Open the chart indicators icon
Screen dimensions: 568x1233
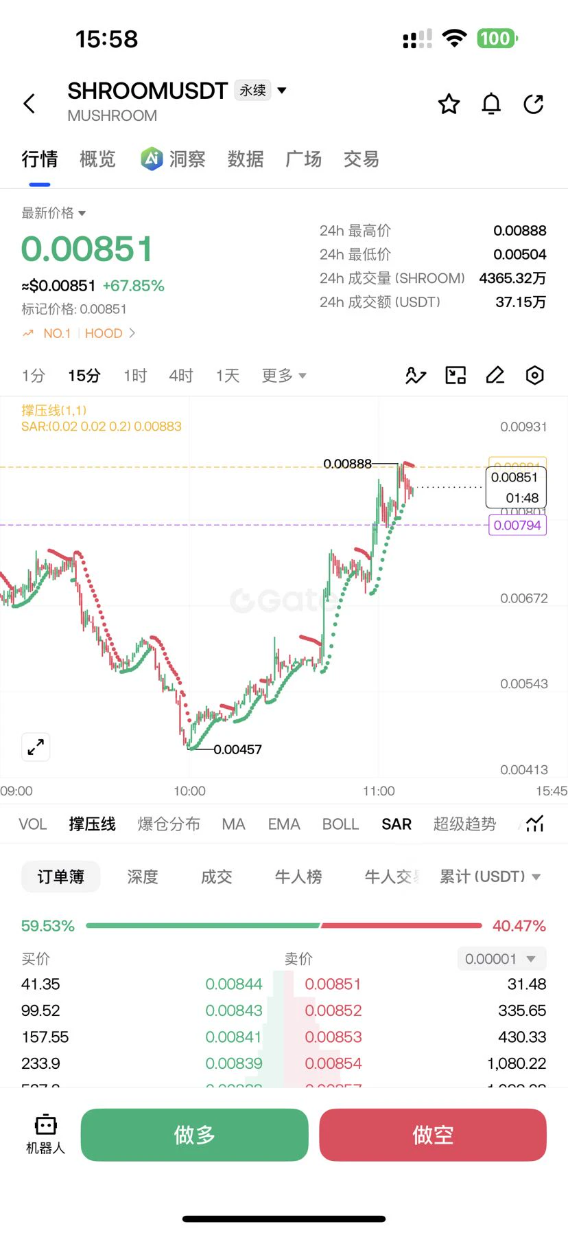[416, 375]
